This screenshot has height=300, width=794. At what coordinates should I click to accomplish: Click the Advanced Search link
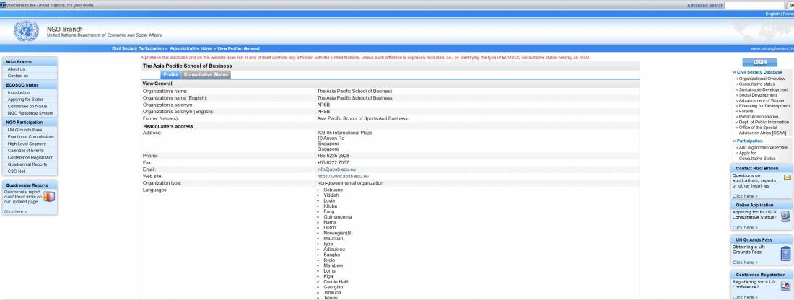click(x=705, y=5)
